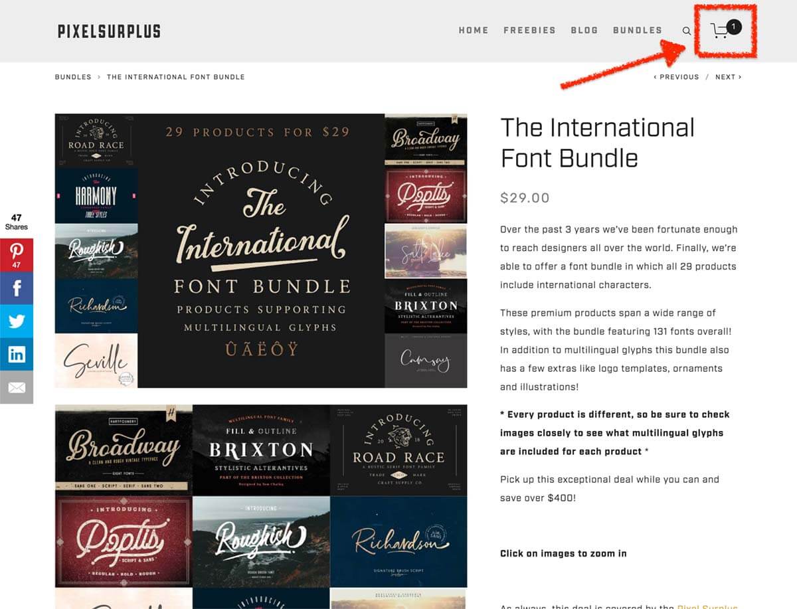Open the BUNDLES menu item

point(638,31)
